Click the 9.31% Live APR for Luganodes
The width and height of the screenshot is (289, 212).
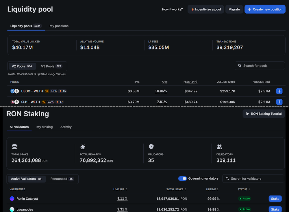coord(122,209)
